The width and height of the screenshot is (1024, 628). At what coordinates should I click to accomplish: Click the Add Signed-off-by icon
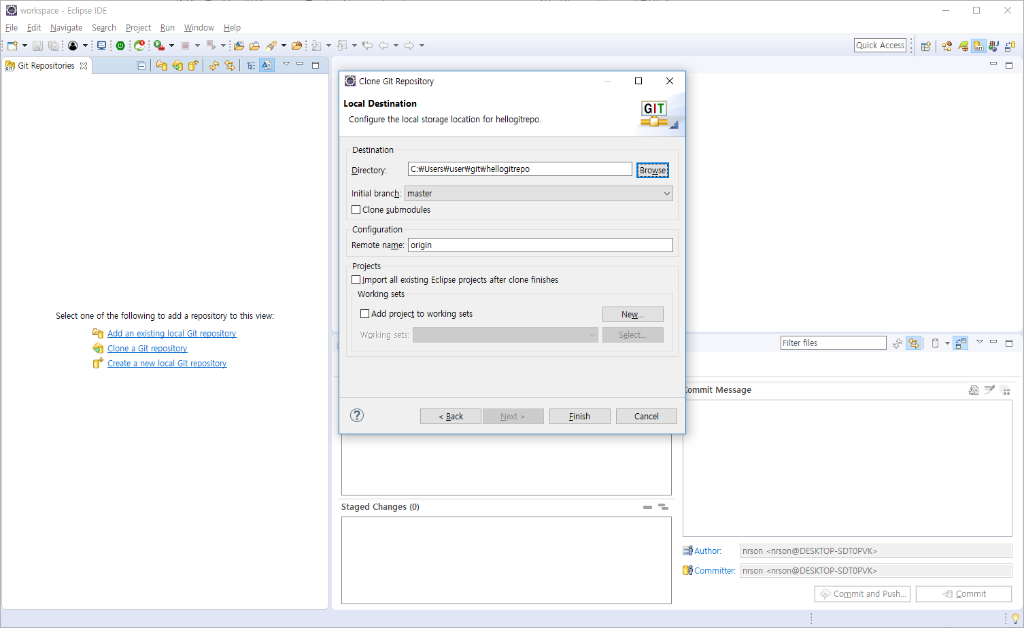(989, 389)
